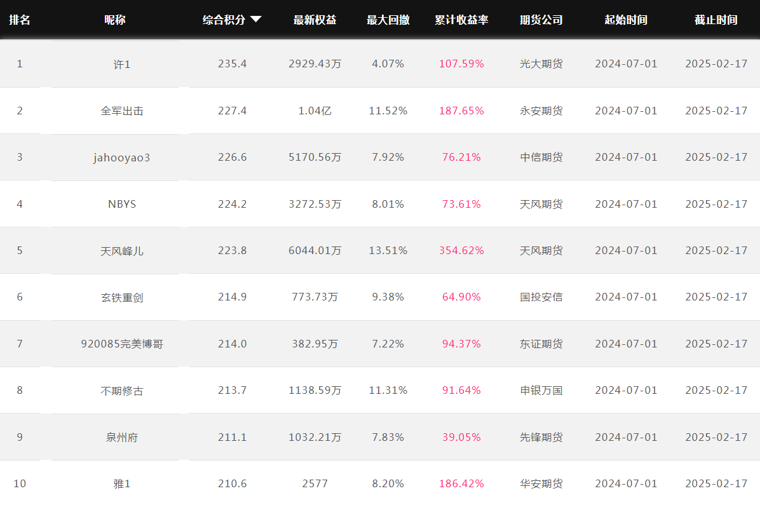
Task: Click the return rate 76.21%
Action: (x=461, y=158)
